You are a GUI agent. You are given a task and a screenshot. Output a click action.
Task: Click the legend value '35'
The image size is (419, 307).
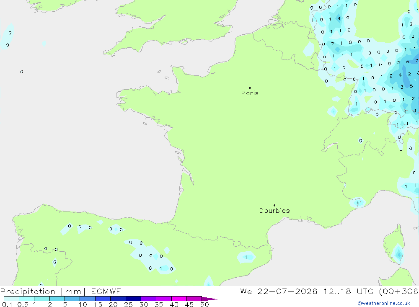(159, 304)
